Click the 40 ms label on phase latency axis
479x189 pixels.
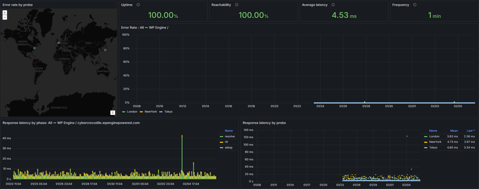tap(7, 138)
